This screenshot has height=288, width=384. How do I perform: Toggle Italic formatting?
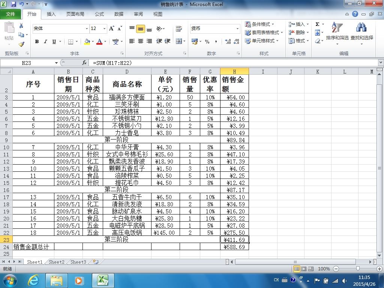tap(45, 42)
